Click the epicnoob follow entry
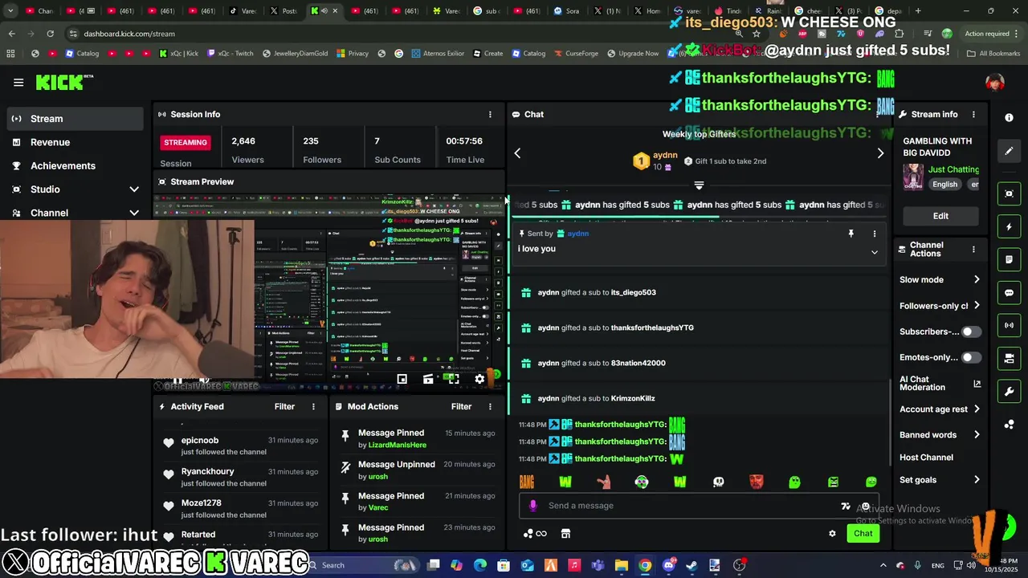Viewport: 1028px width, 578px height. pos(241,446)
